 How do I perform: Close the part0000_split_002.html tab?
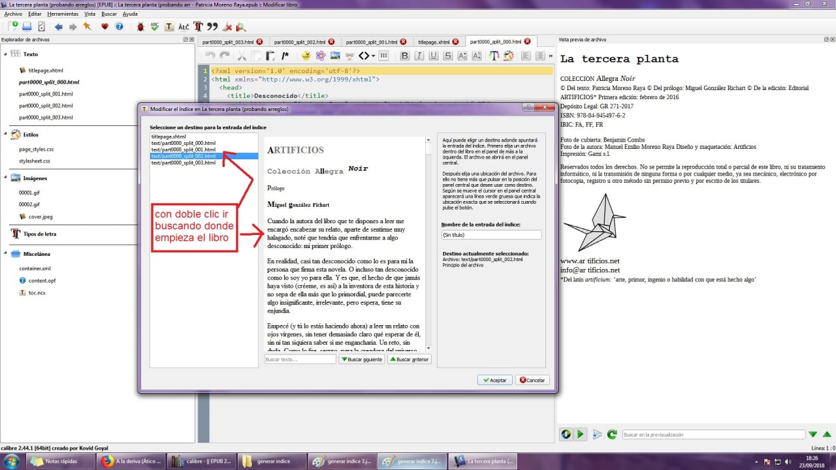(331, 42)
